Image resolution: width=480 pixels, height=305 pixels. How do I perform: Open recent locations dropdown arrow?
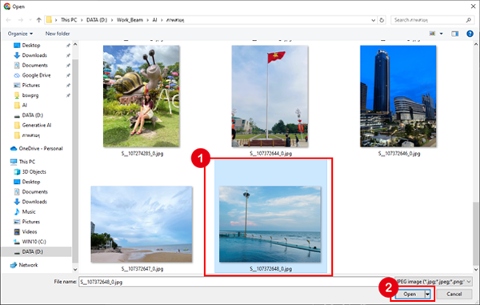(x=30, y=20)
